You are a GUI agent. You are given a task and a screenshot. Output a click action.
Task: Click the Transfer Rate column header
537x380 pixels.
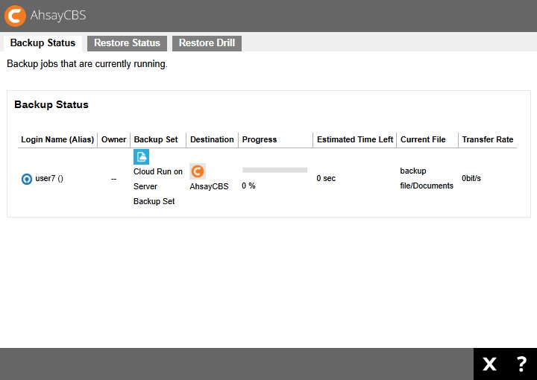coord(488,139)
